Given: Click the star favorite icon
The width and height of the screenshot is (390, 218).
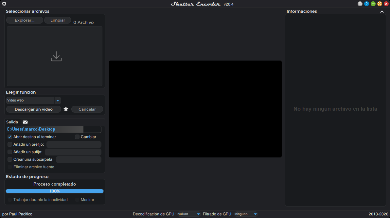Looking at the screenshot, I should [66, 109].
